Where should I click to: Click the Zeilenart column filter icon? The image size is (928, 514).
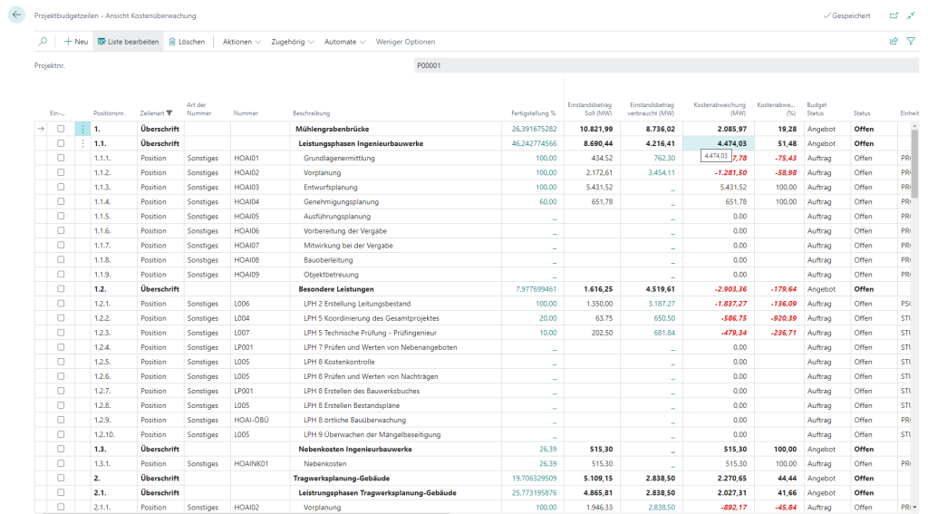coord(169,113)
